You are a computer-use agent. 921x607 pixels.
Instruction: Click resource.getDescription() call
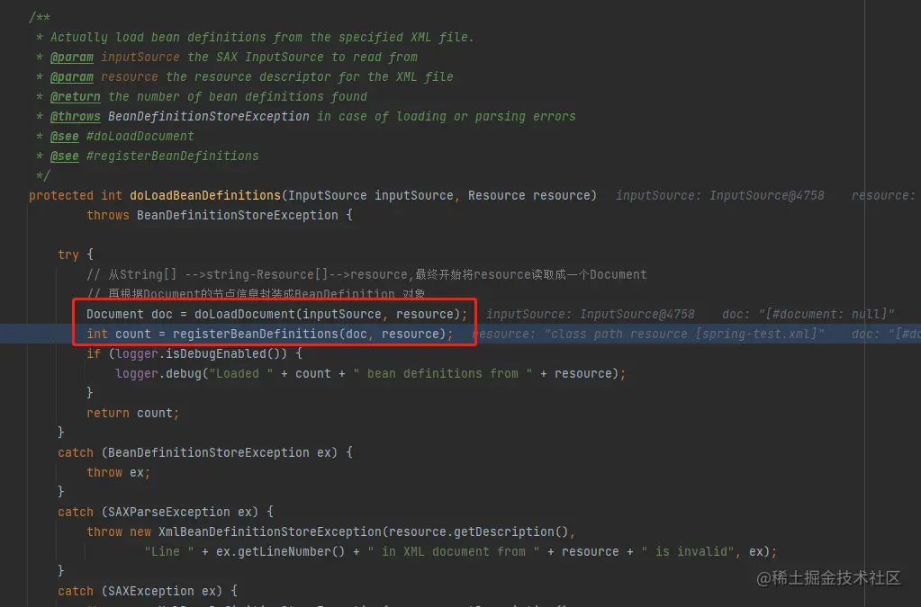click(479, 532)
